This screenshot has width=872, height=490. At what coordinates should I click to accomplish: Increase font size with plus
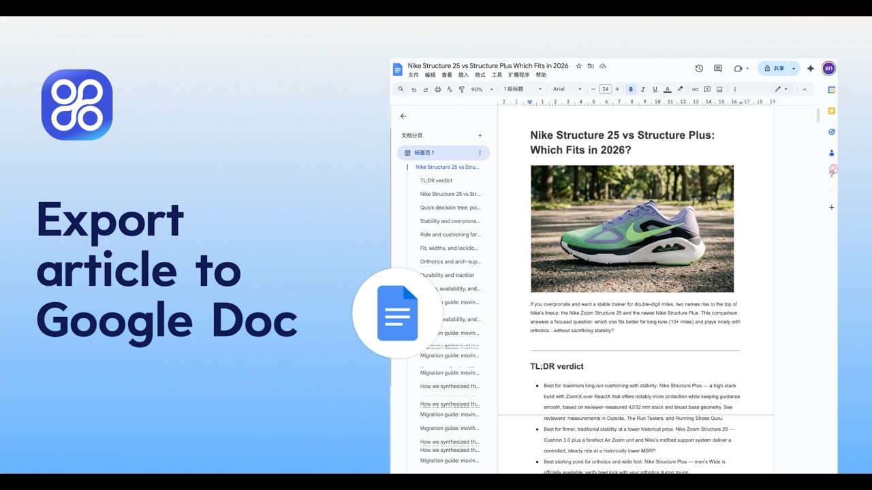(x=617, y=89)
